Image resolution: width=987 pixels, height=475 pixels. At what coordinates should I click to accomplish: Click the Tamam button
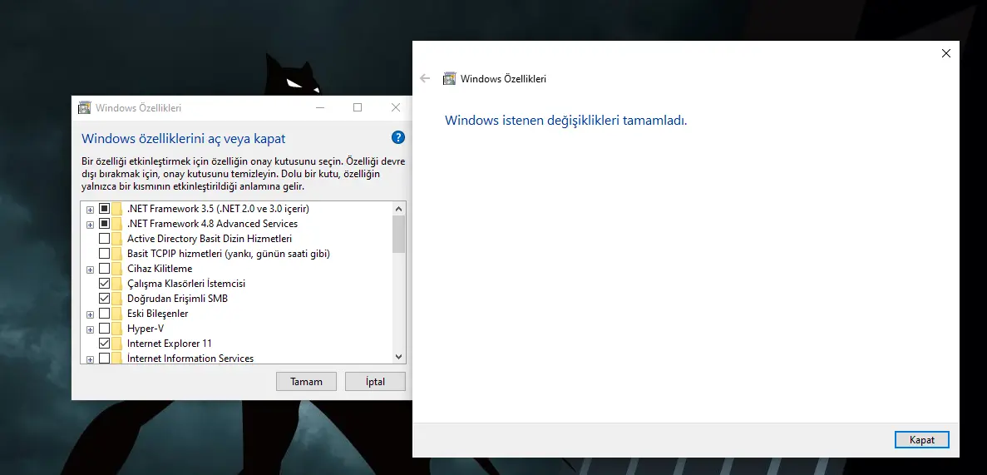pyautogui.click(x=306, y=382)
